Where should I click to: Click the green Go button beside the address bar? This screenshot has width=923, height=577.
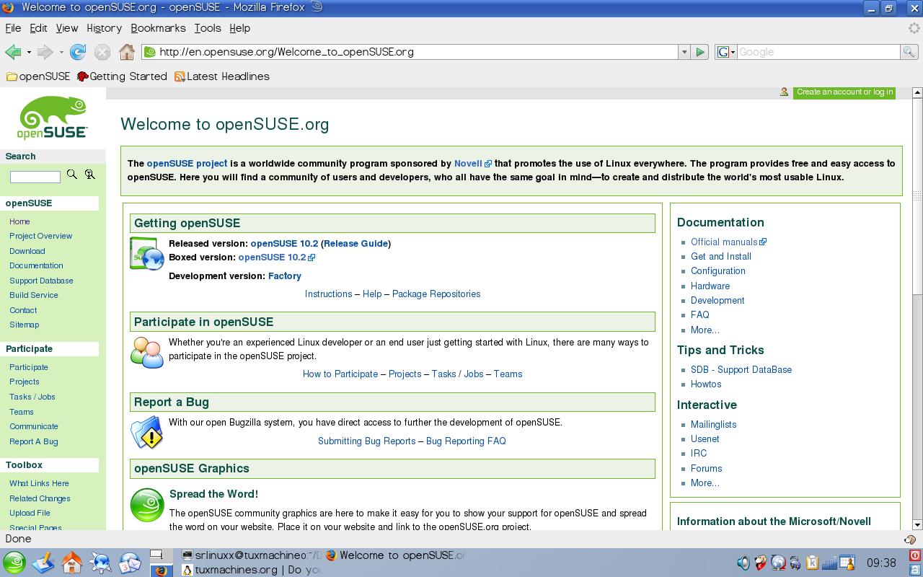(x=699, y=52)
